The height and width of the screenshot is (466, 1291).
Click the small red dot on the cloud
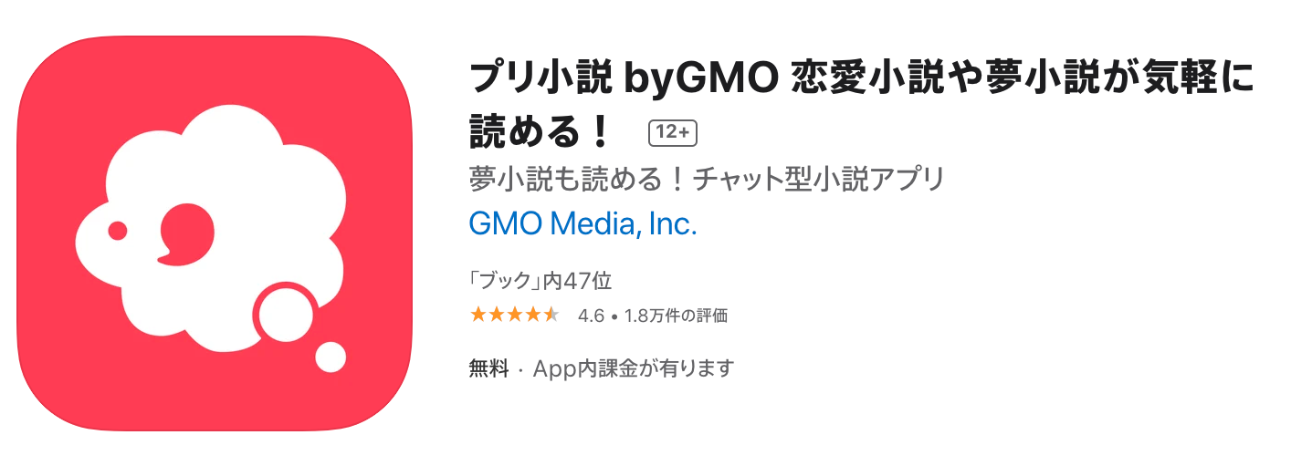[117, 231]
